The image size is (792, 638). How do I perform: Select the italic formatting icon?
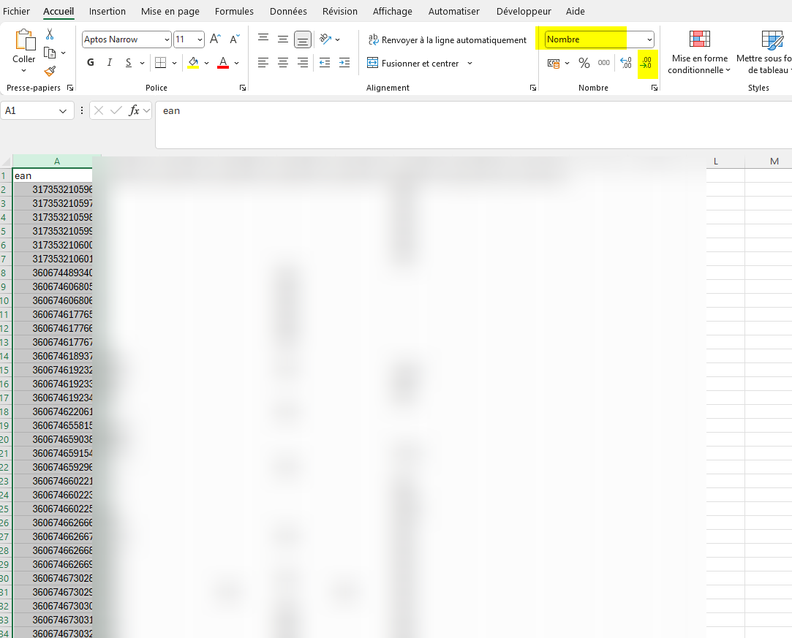[x=109, y=62]
